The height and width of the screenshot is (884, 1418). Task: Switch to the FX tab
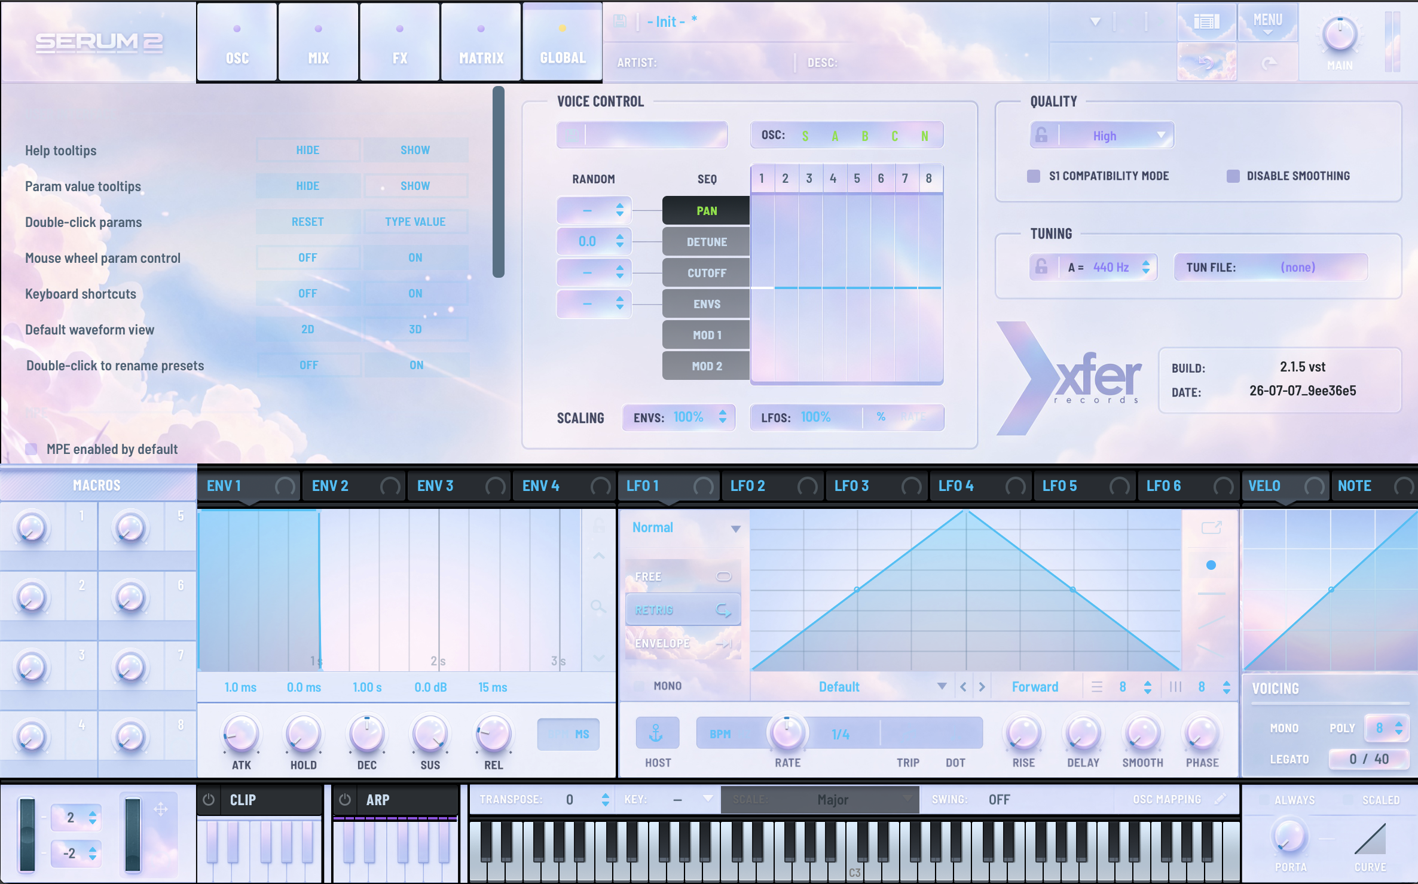point(399,41)
